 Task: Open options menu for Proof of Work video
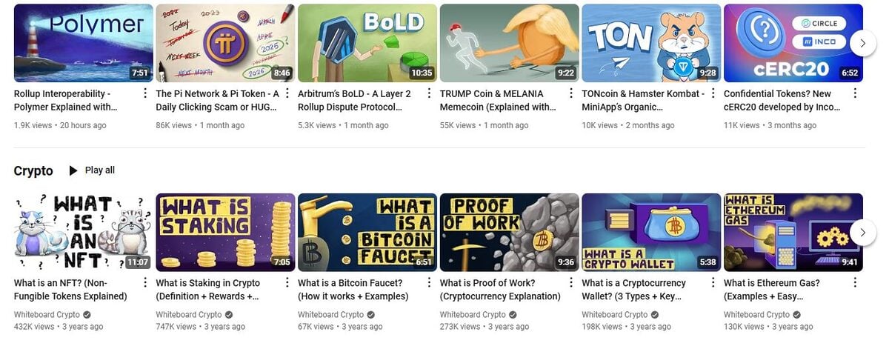[571, 282]
